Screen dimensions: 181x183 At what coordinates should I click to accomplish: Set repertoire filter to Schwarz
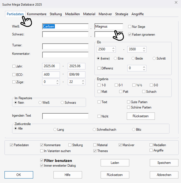click(x=62, y=103)
